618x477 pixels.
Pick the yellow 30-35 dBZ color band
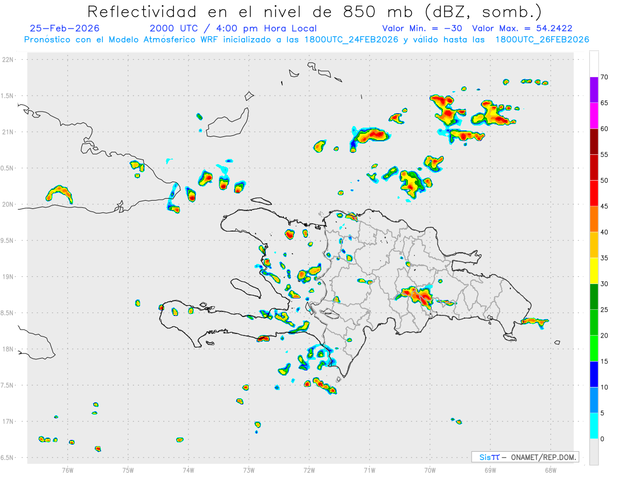pyautogui.click(x=594, y=271)
